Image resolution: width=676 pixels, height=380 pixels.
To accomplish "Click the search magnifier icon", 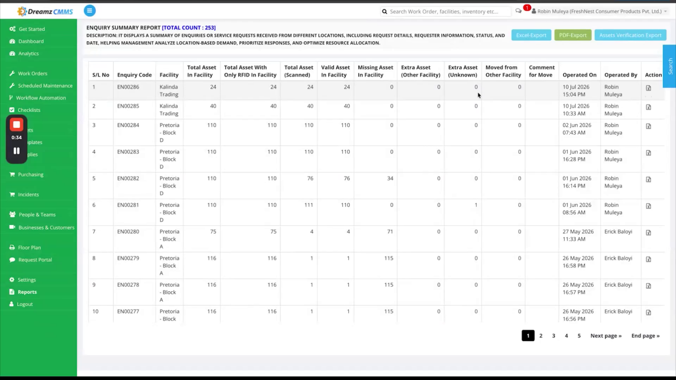I will tap(384, 12).
